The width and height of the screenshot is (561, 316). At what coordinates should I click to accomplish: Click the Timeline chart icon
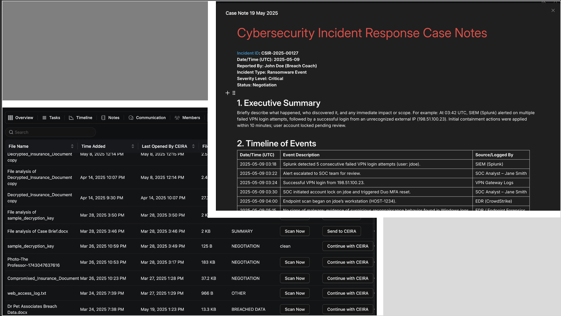pyautogui.click(x=71, y=118)
